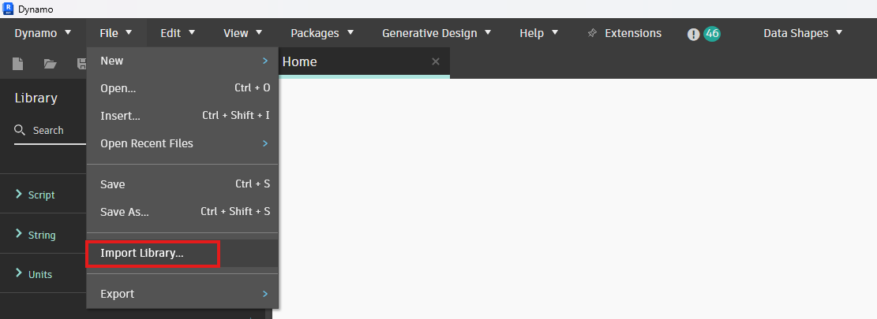Choose Open... from the File menu

[183, 88]
